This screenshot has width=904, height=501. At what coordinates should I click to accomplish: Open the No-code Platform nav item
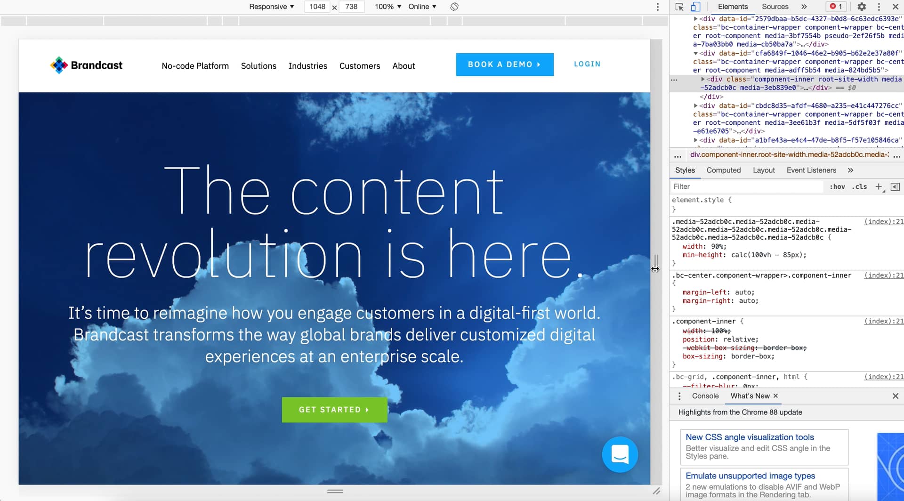195,66
